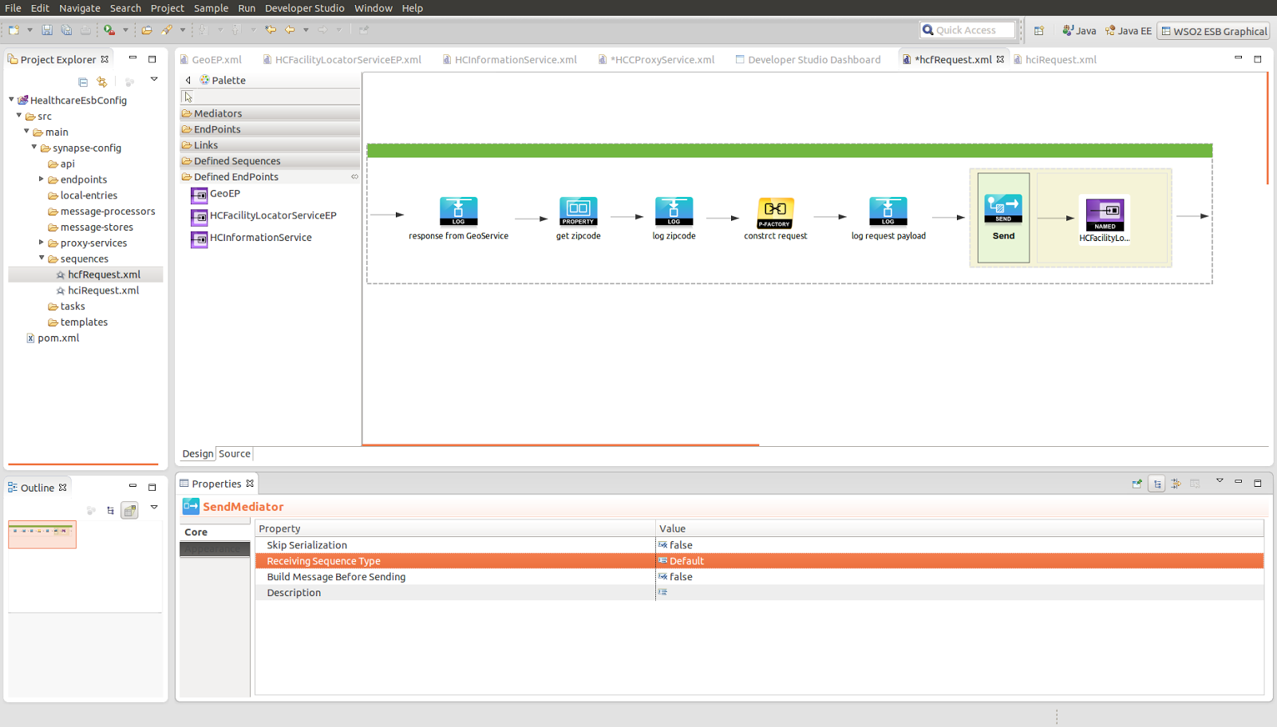
Task: Toggle Show Categories in Properties view
Action: [x=1156, y=484]
